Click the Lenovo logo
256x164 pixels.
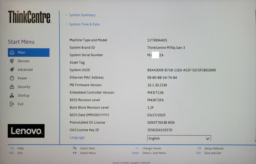point(26,131)
